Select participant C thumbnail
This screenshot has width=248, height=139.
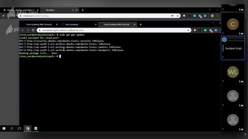pyautogui.click(x=233, y=24)
